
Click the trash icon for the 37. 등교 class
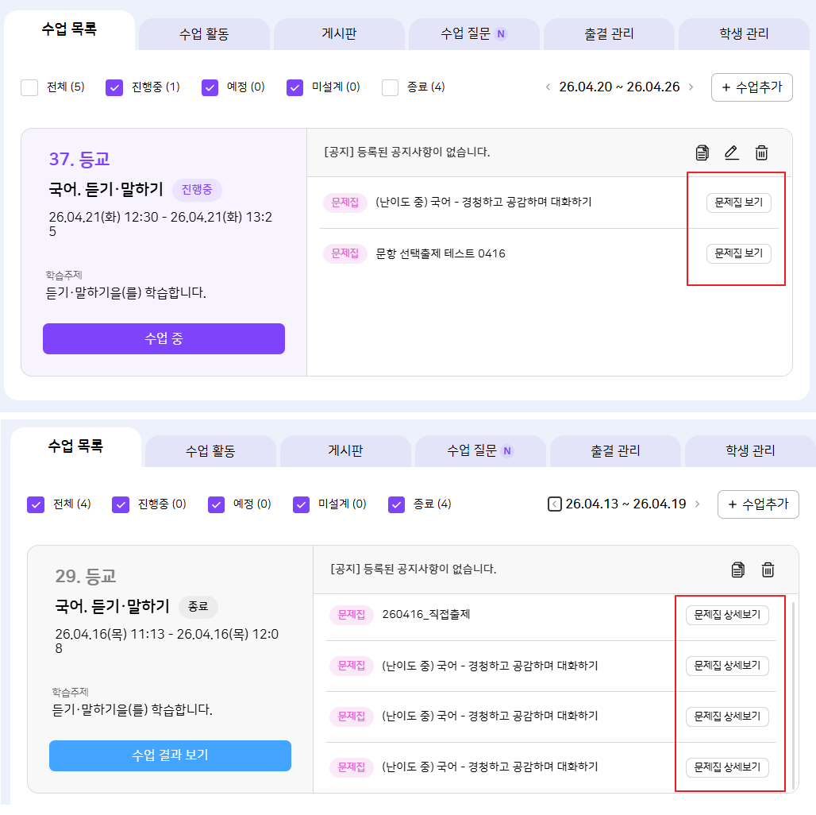click(761, 153)
